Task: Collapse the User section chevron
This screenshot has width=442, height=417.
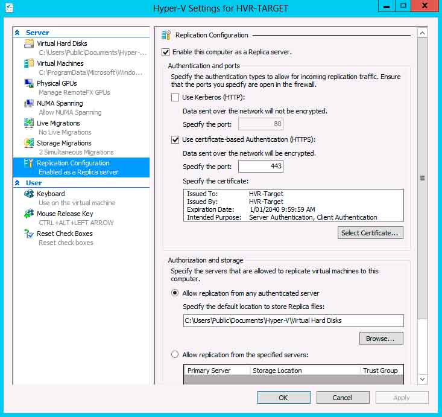Action: point(17,183)
